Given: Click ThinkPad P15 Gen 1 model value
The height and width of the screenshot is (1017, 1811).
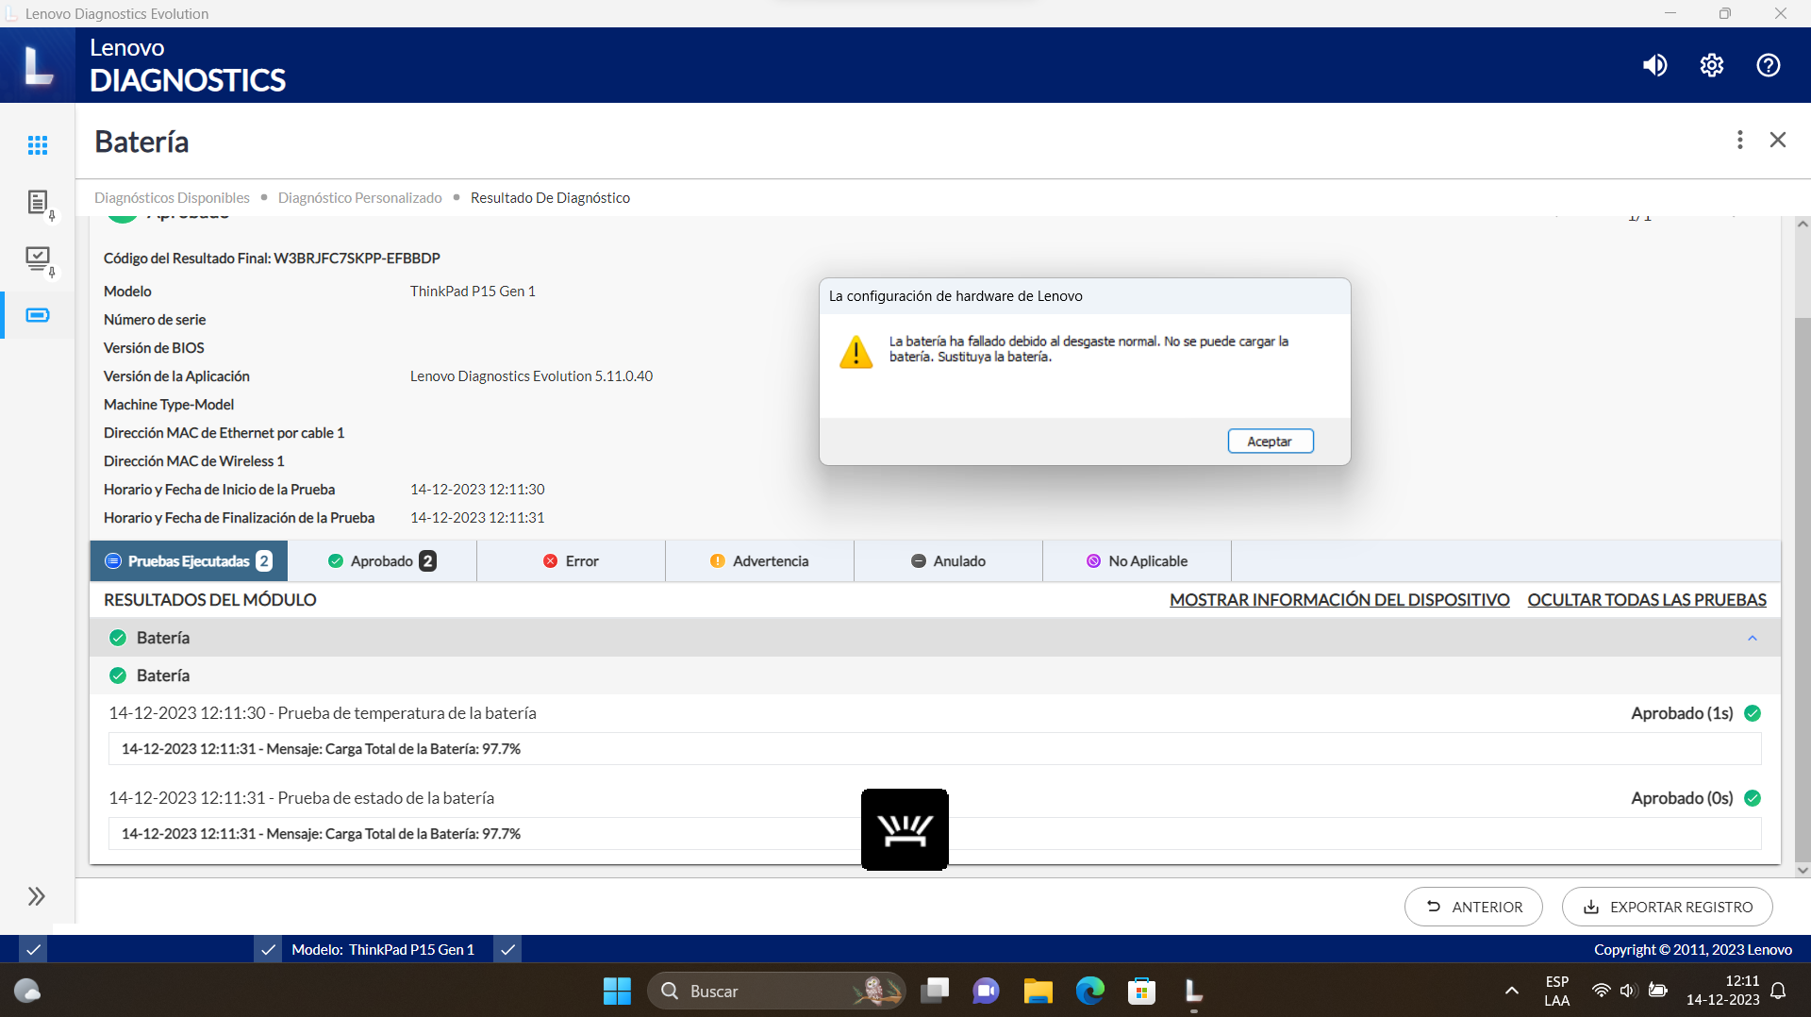Looking at the screenshot, I should tap(473, 291).
